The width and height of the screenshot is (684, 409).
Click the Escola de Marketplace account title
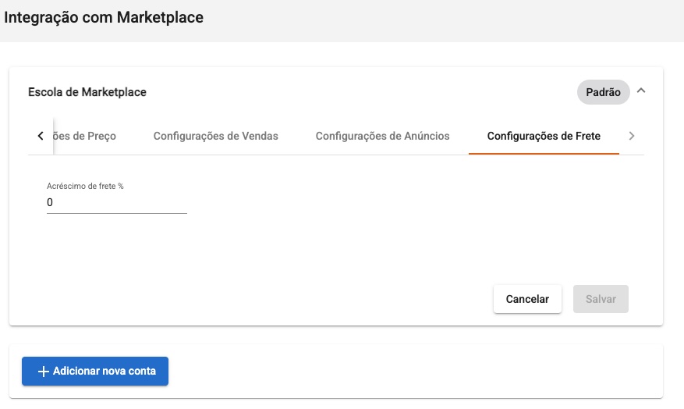point(87,92)
